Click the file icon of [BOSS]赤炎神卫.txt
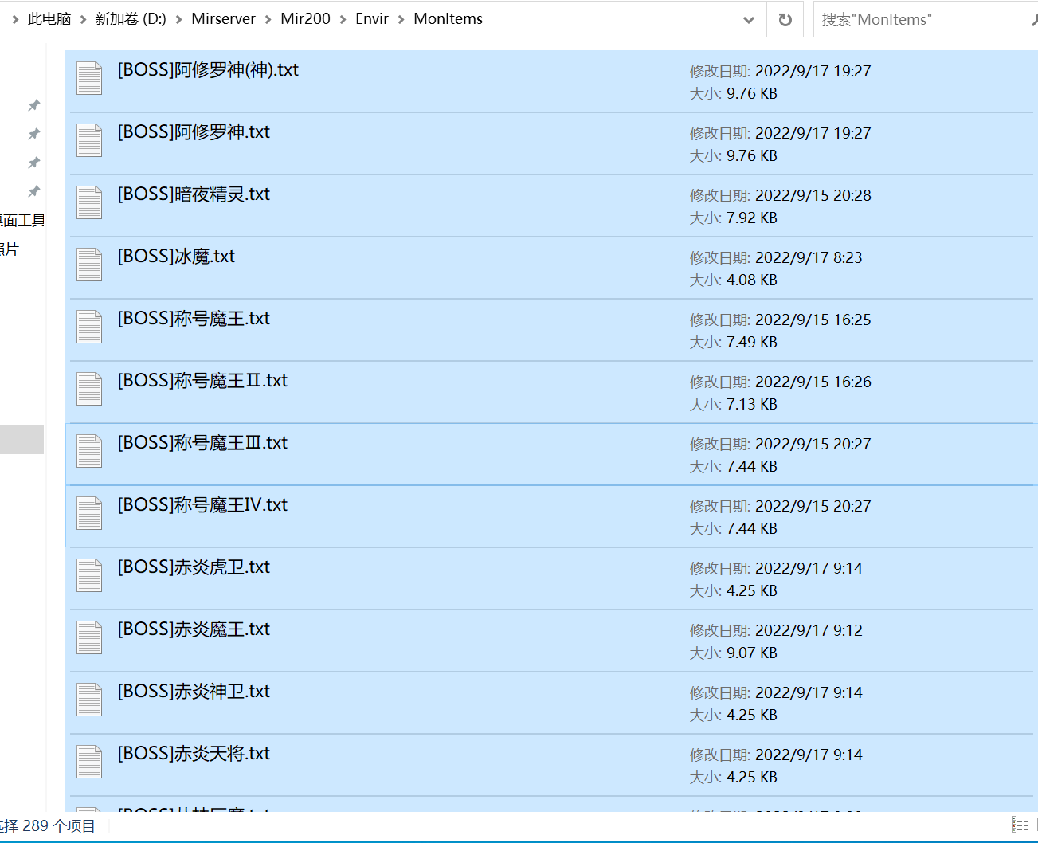Screen dimensions: 1038x843 [x=89, y=700]
